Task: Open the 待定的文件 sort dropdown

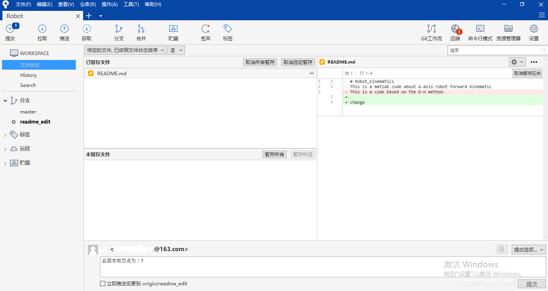Action: tap(125, 50)
